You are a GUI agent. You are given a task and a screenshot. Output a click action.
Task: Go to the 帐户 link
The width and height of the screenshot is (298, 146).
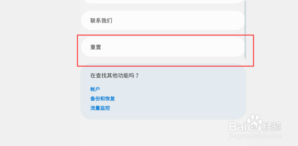coord(95,89)
